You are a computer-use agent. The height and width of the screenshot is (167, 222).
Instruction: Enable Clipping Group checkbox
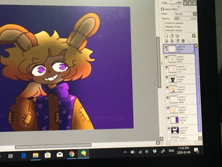163,27
